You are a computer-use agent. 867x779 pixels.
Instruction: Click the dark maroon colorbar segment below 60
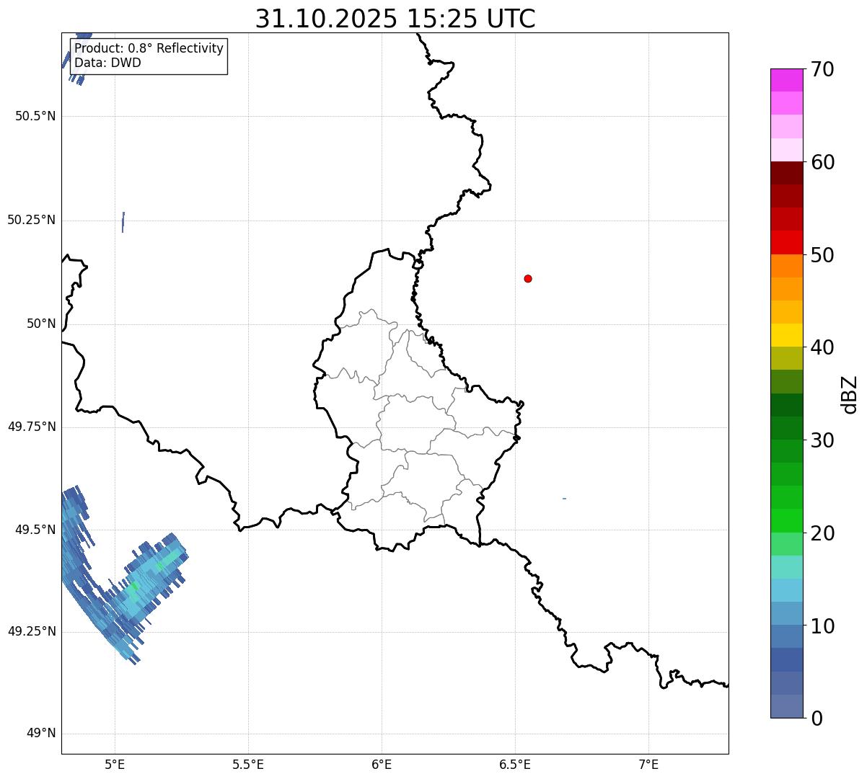pyautogui.click(x=786, y=173)
